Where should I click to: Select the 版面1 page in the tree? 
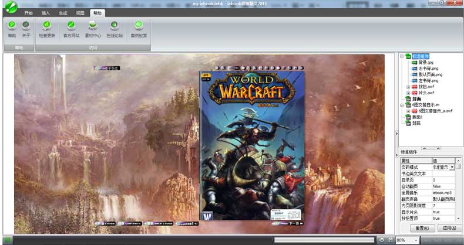click(x=417, y=117)
